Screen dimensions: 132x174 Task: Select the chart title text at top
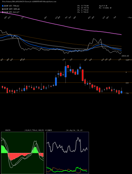(29, 2)
